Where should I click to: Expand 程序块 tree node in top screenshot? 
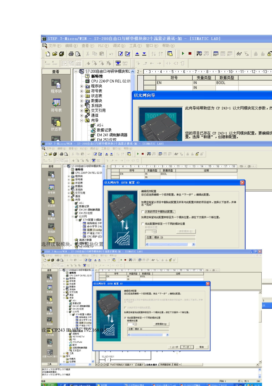point(82,86)
